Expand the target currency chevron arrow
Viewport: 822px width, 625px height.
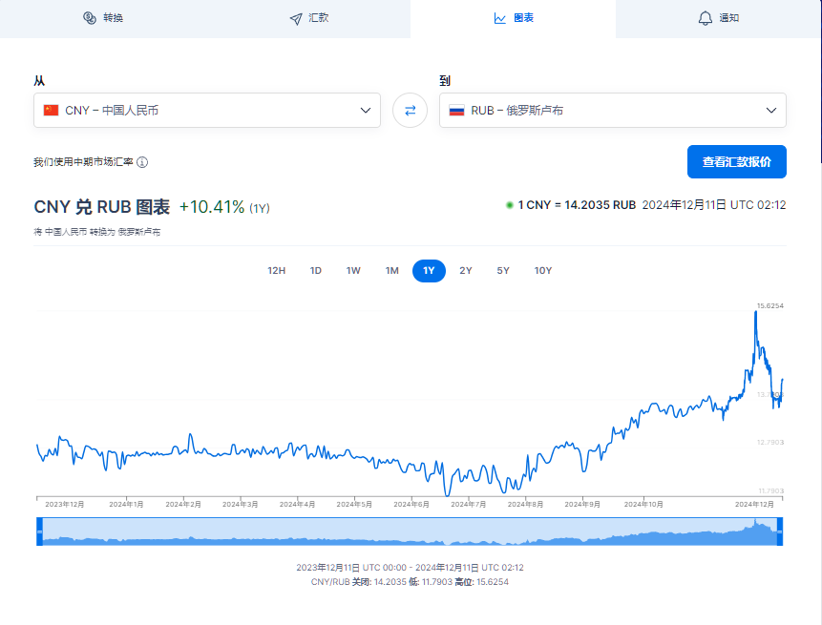coord(771,110)
